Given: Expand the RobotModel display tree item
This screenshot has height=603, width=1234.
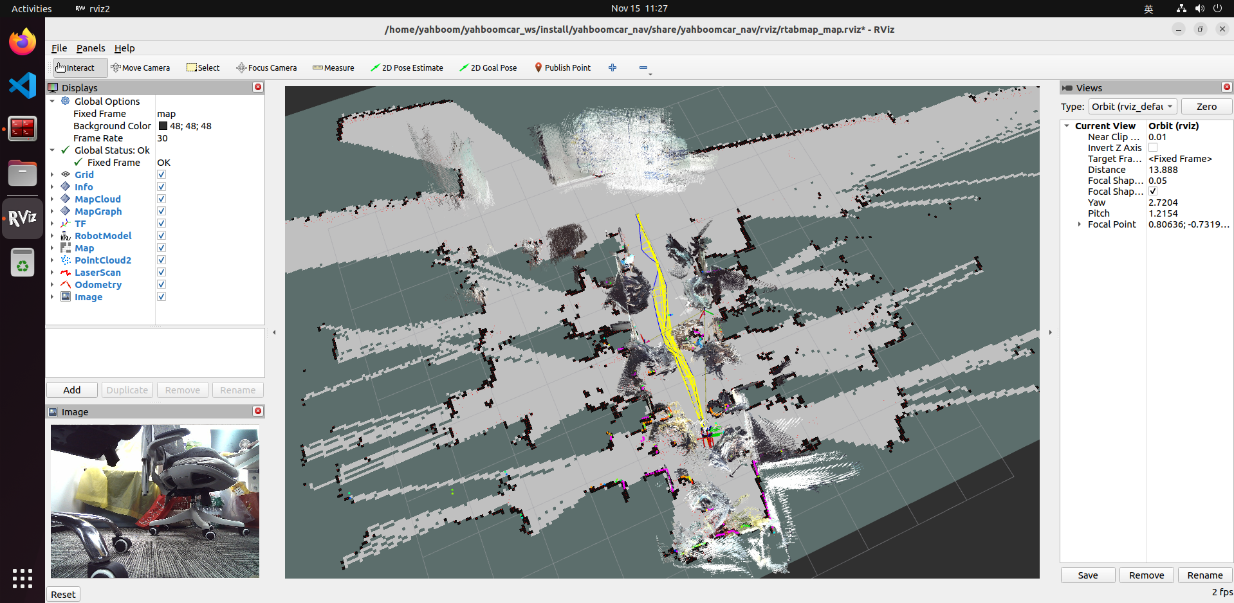Looking at the screenshot, I should 52,236.
